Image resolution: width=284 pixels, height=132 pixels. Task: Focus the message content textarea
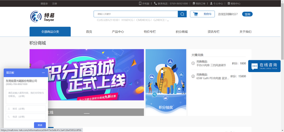point(26,97)
